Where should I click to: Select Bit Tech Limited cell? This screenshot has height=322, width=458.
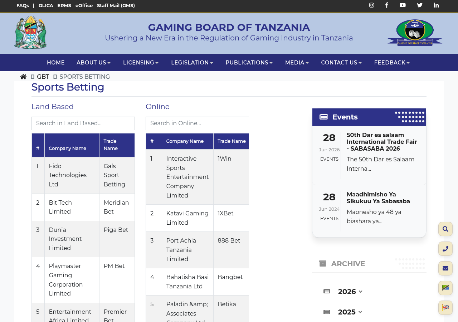72,207
